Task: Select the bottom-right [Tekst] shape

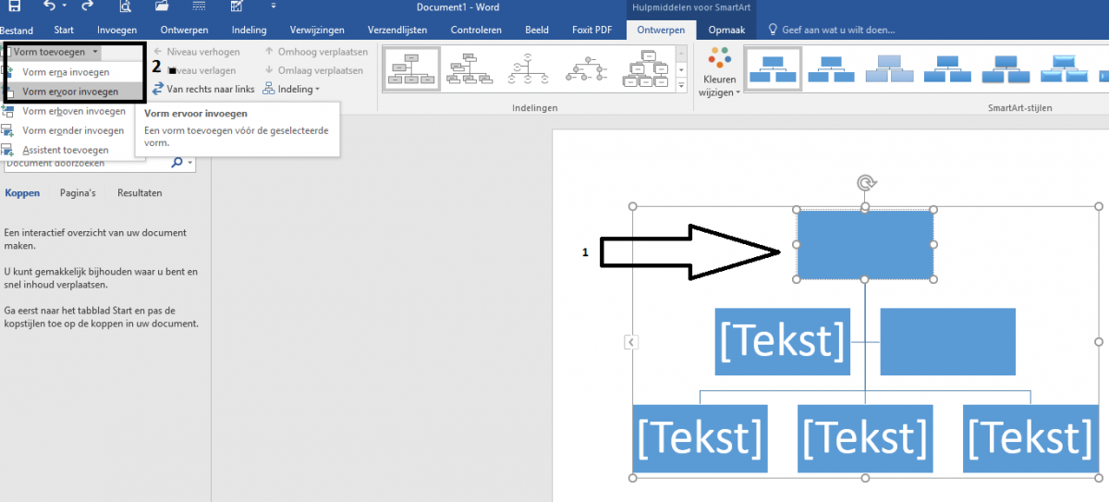Action: pos(1030,438)
